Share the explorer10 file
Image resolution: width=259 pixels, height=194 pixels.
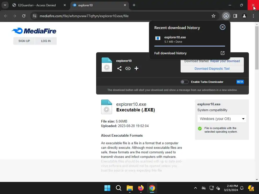(x=119, y=68)
